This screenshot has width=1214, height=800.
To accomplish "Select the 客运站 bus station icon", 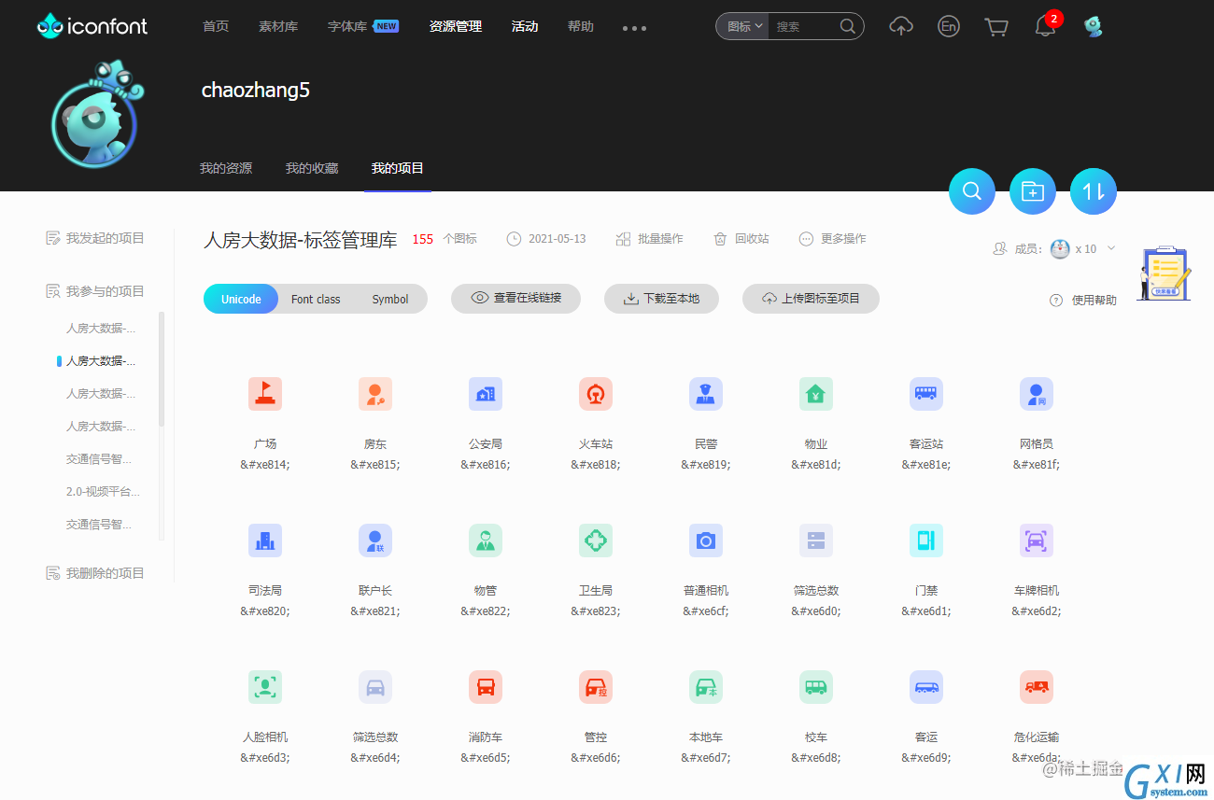I will (926, 394).
